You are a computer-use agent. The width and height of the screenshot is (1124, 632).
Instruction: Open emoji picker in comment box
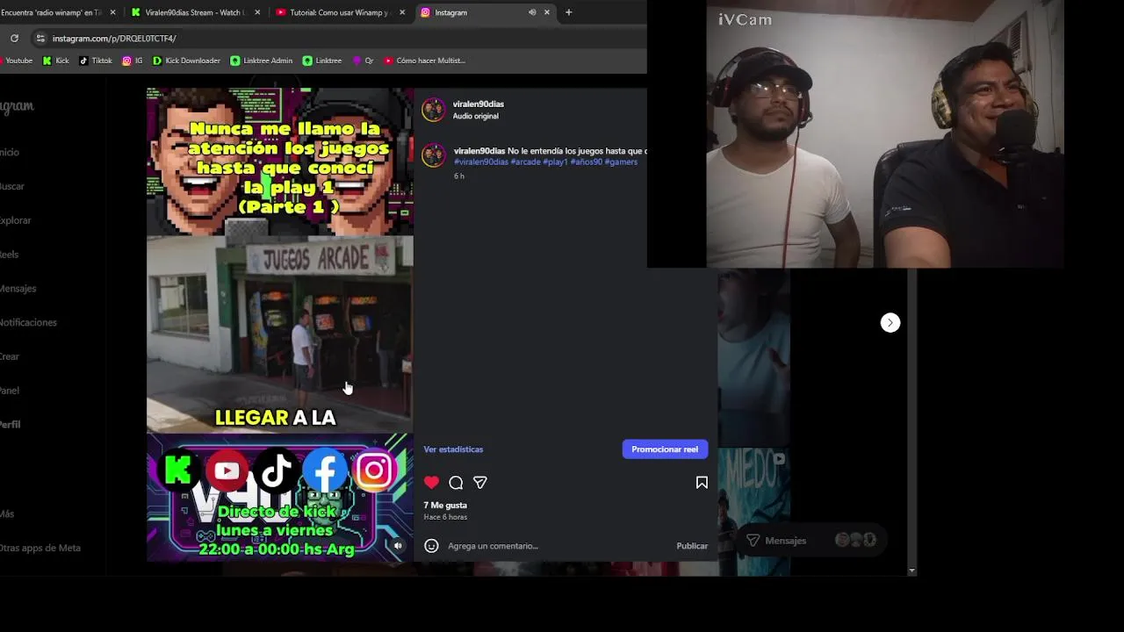[431, 546]
